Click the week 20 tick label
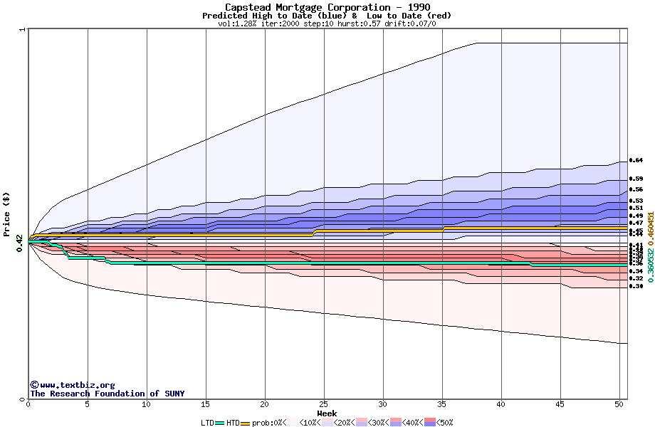The image size is (655, 427). [x=264, y=404]
